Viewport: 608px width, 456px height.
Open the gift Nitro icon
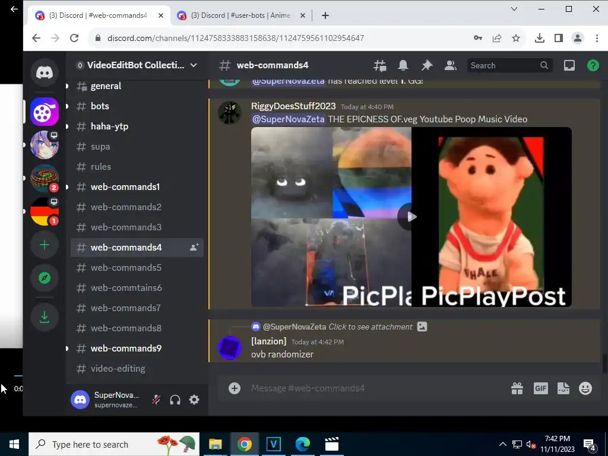point(517,388)
